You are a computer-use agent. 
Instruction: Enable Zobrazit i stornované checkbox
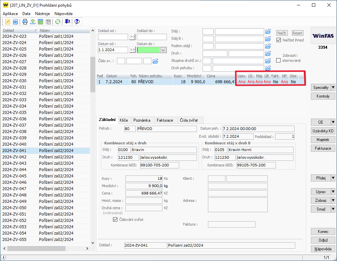pyautogui.click(x=278, y=60)
